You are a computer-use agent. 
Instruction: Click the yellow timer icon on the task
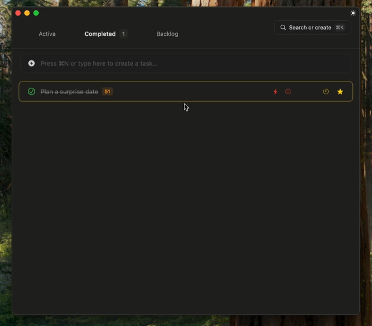pos(326,91)
